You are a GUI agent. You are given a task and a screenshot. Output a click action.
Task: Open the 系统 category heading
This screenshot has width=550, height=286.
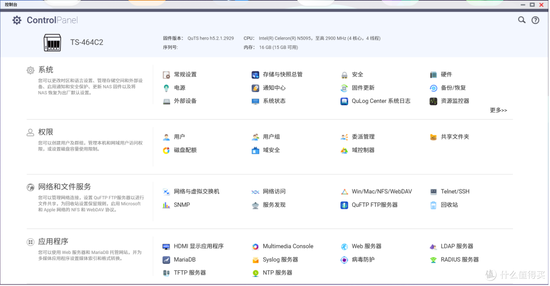[x=46, y=70]
